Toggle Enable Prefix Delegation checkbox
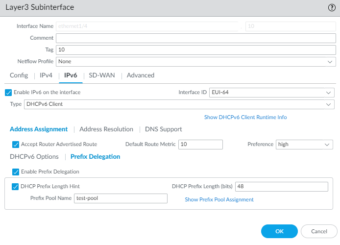Screen dimensions: 340x245 pyautogui.click(x=15, y=171)
